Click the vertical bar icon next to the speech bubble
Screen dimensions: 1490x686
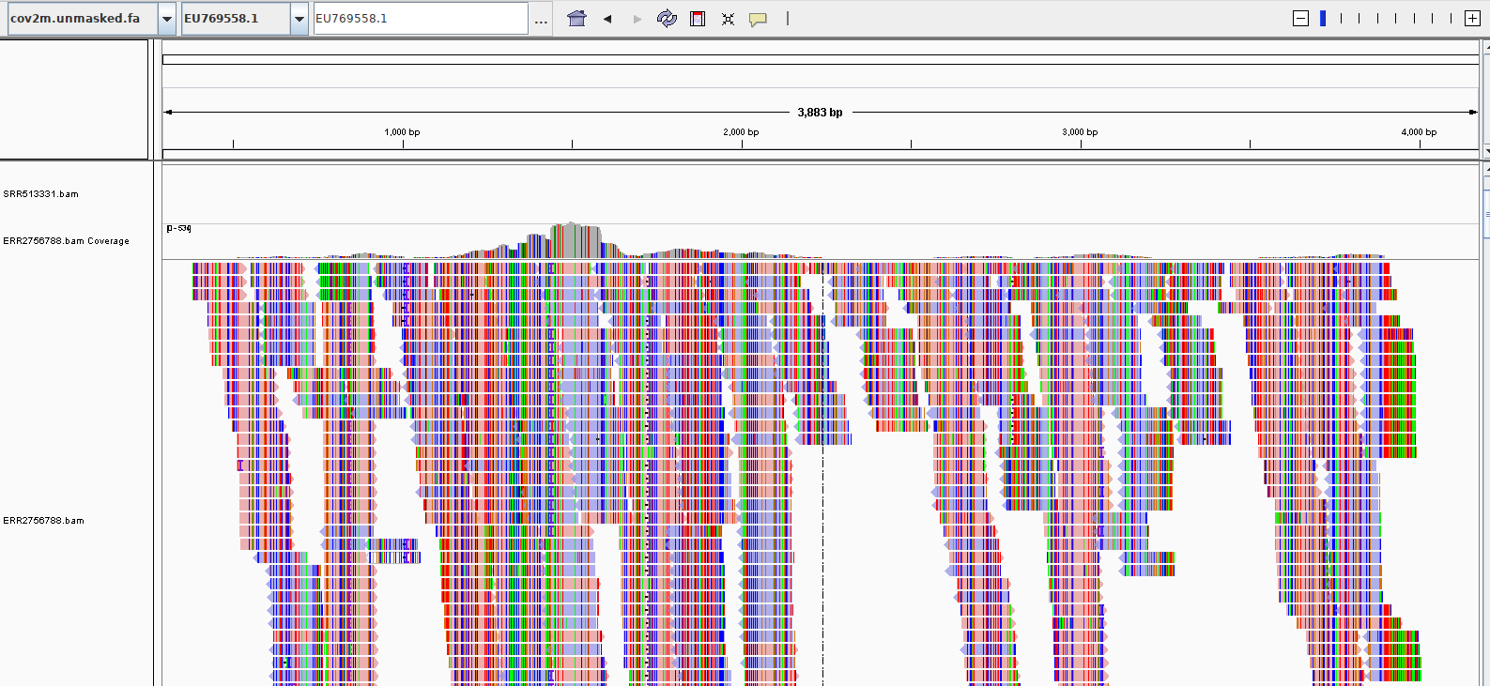tap(788, 18)
